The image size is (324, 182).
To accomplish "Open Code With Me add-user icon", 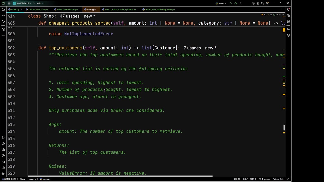I will click(258, 3).
